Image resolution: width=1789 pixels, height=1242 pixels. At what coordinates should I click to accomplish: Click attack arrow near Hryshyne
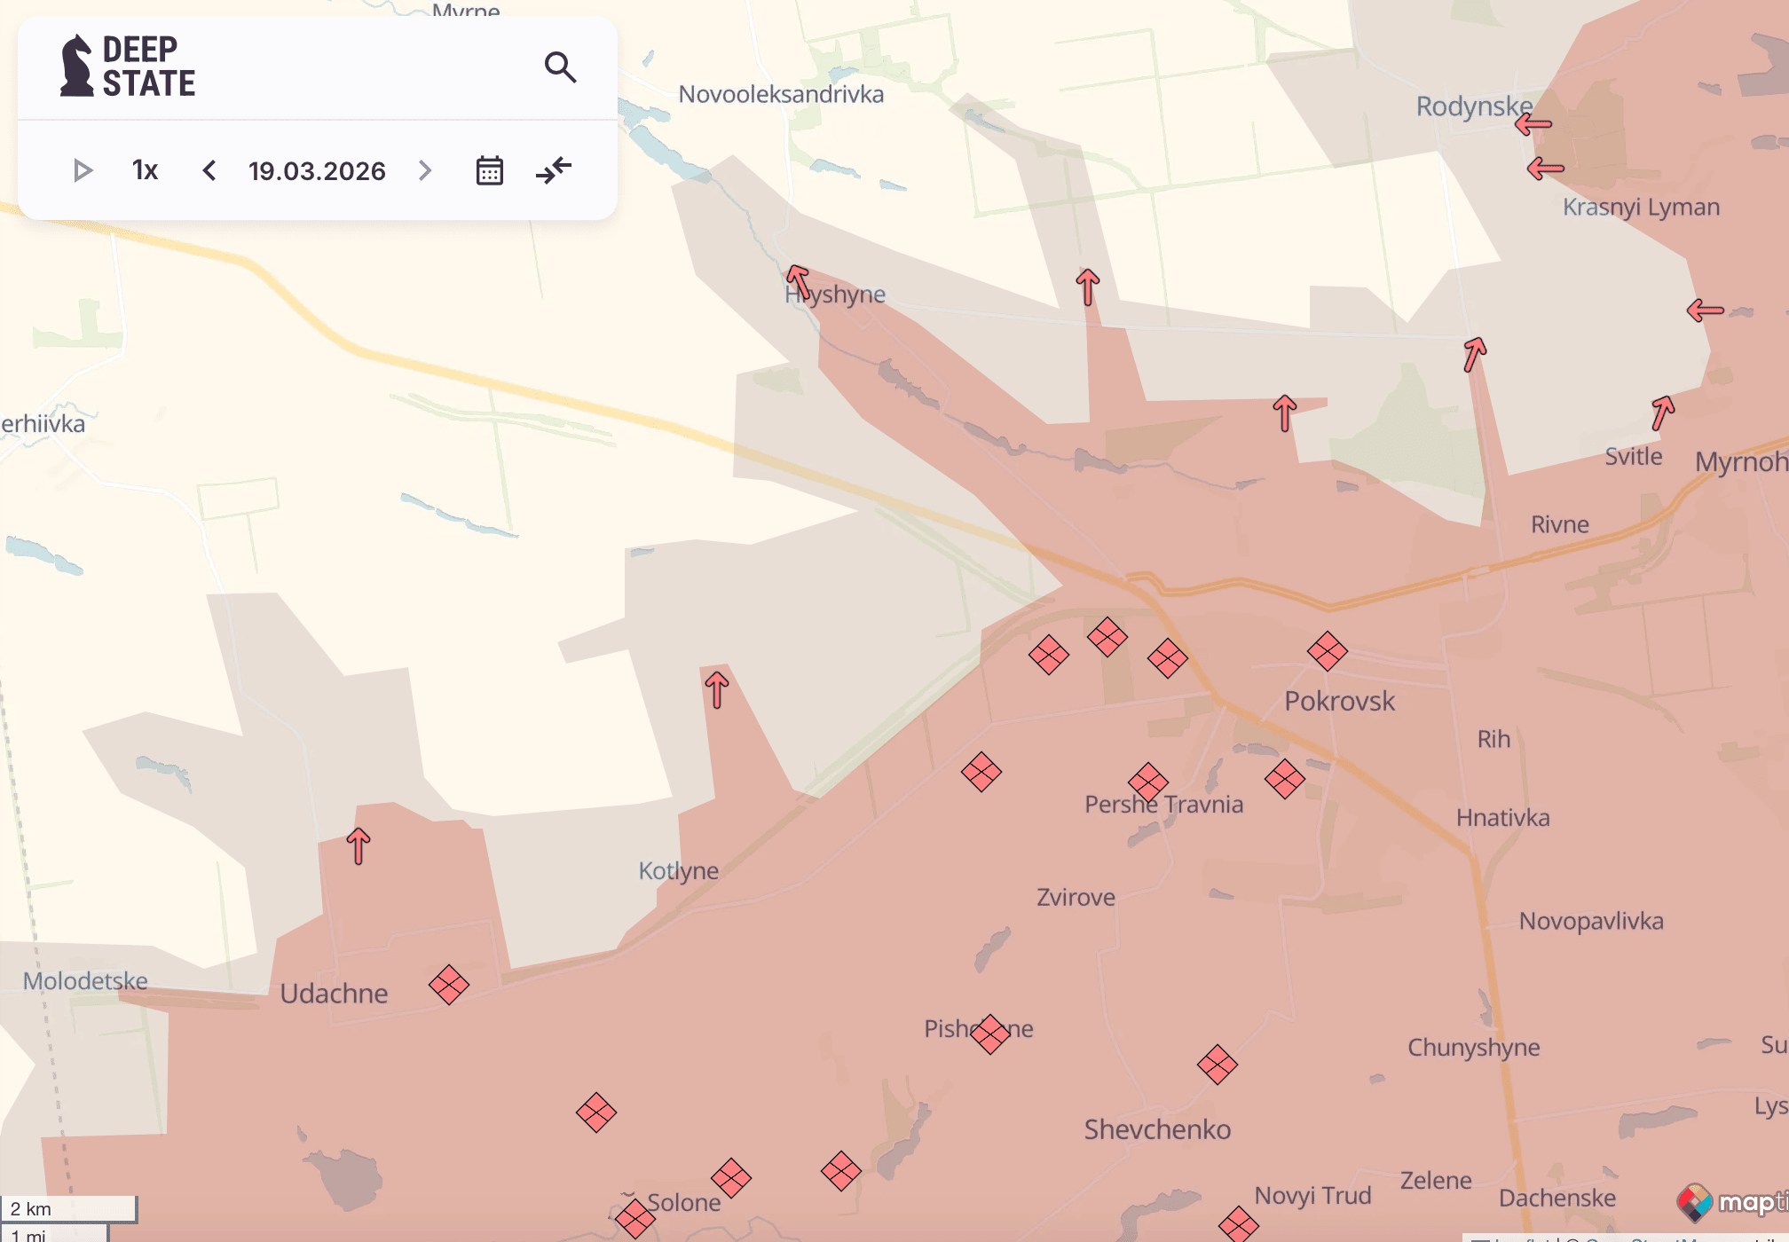[798, 281]
